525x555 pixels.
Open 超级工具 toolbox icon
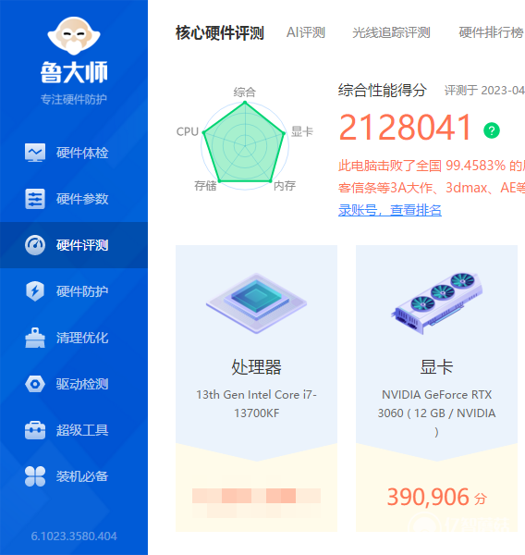[35, 430]
